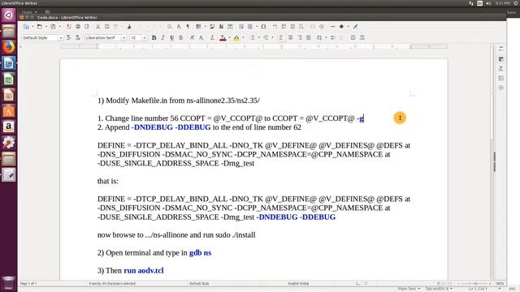The height and width of the screenshot is (292, 520).
Task: Open the font color dropdown arrow
Action: click(229, 38)
